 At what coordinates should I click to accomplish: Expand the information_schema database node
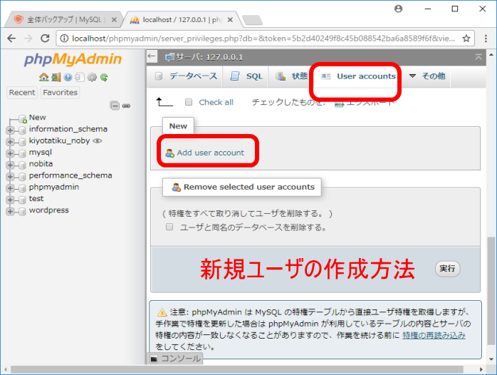point(10,130)
